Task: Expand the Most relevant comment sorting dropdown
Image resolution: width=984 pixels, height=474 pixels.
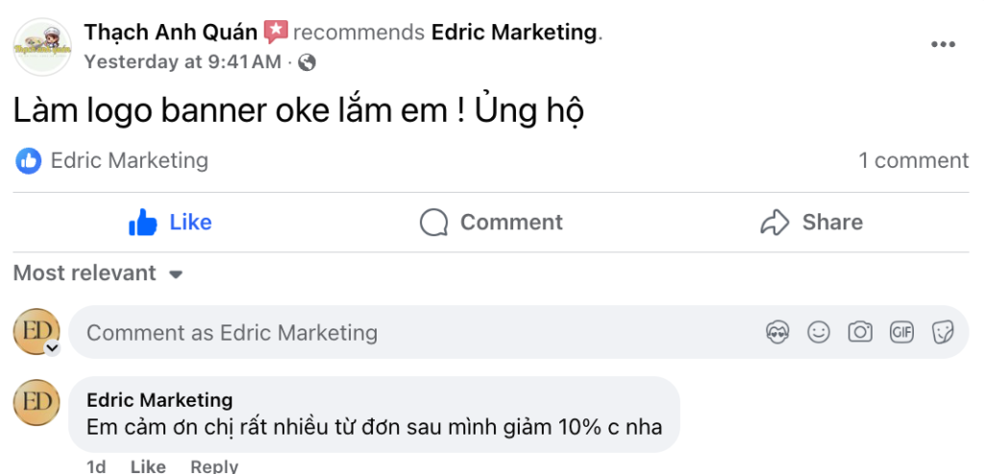Action: pos(98,273)
